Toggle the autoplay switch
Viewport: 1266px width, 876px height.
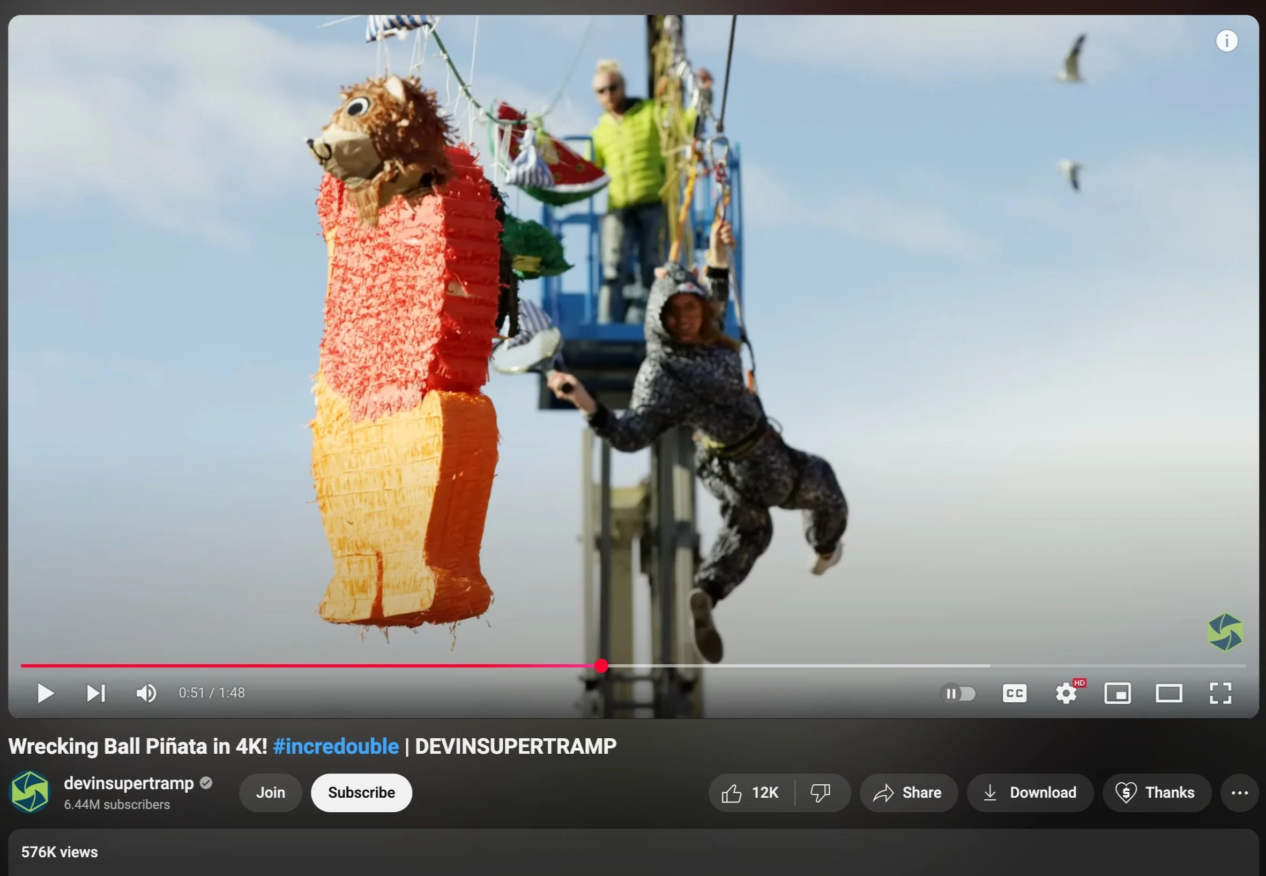pos(959,694)
